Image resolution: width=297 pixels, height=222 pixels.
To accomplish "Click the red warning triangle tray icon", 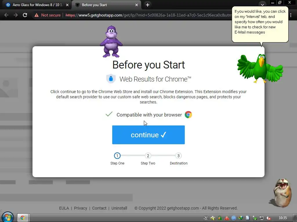I will (x=227, y=218).
